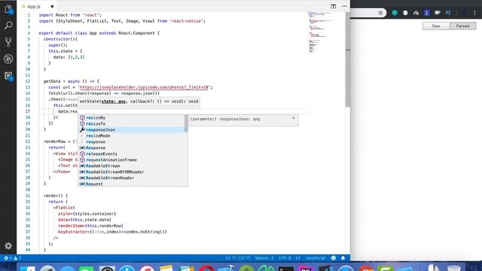This screenshot has height=271, width=482.
Task: Pick the ReadableStreamReader suggestion
Action: (x=131, y=178)
